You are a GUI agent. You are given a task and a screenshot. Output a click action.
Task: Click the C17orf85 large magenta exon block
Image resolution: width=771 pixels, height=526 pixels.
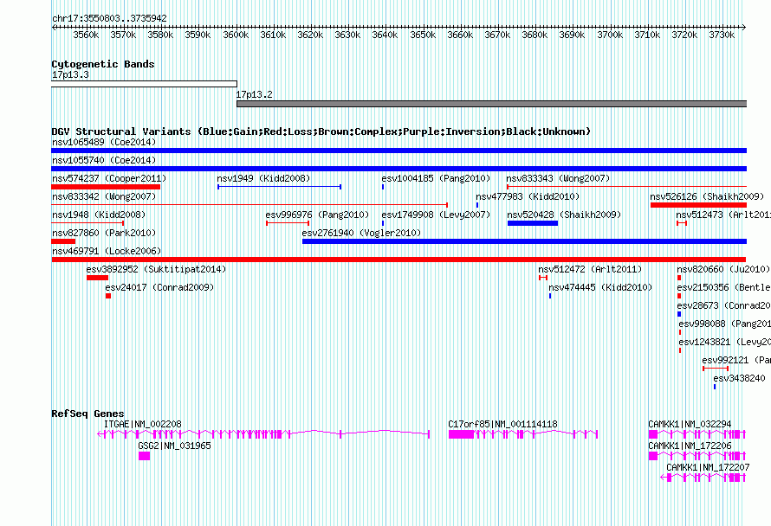[461, 434]
